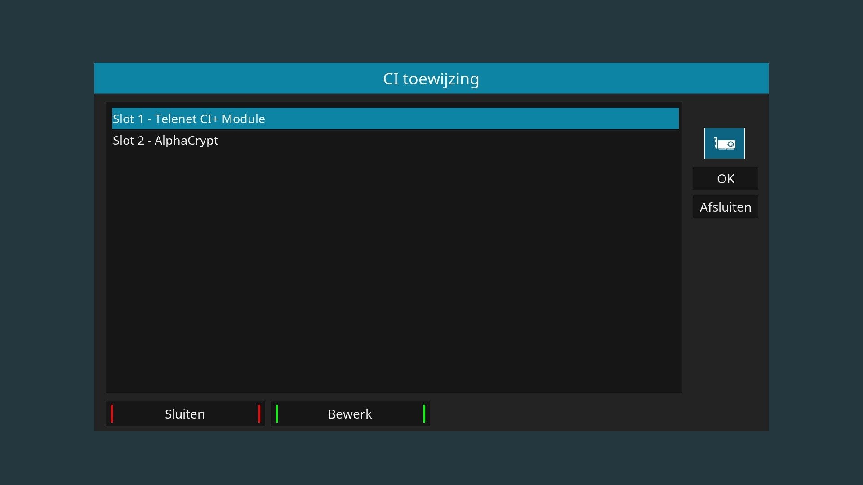
Task: Confirm with the OK button
Action: pyautogui.click(x=725, y=179)
